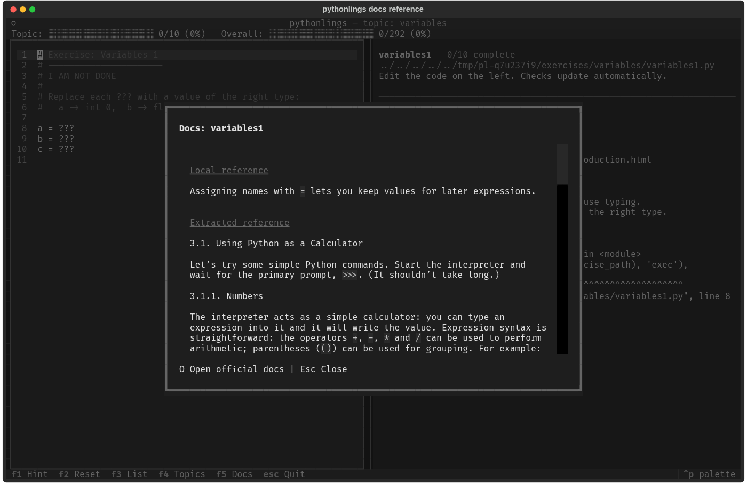Click f1 Hint in footer
The height and width of the screenshot is (483, 747).
(29, 474)
